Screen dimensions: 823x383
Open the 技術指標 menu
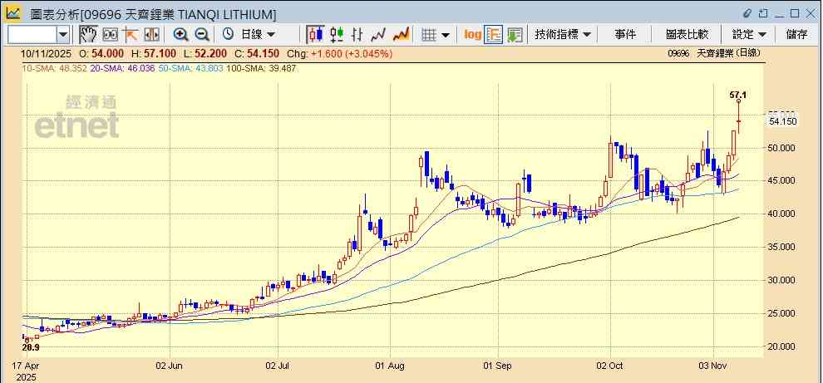[563, 34]
